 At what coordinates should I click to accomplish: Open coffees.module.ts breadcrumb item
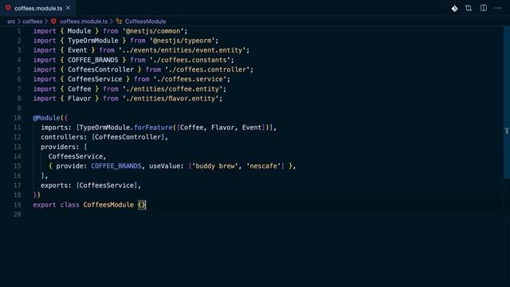(x=84, y=22)
